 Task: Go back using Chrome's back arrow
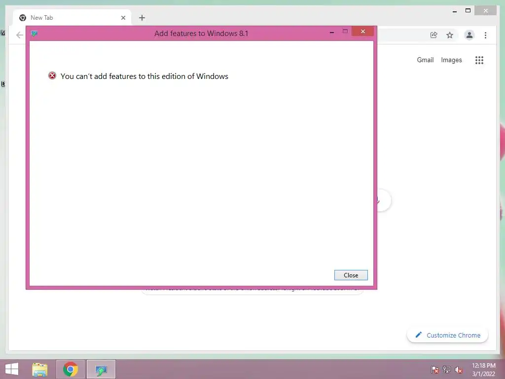point(20,35)
